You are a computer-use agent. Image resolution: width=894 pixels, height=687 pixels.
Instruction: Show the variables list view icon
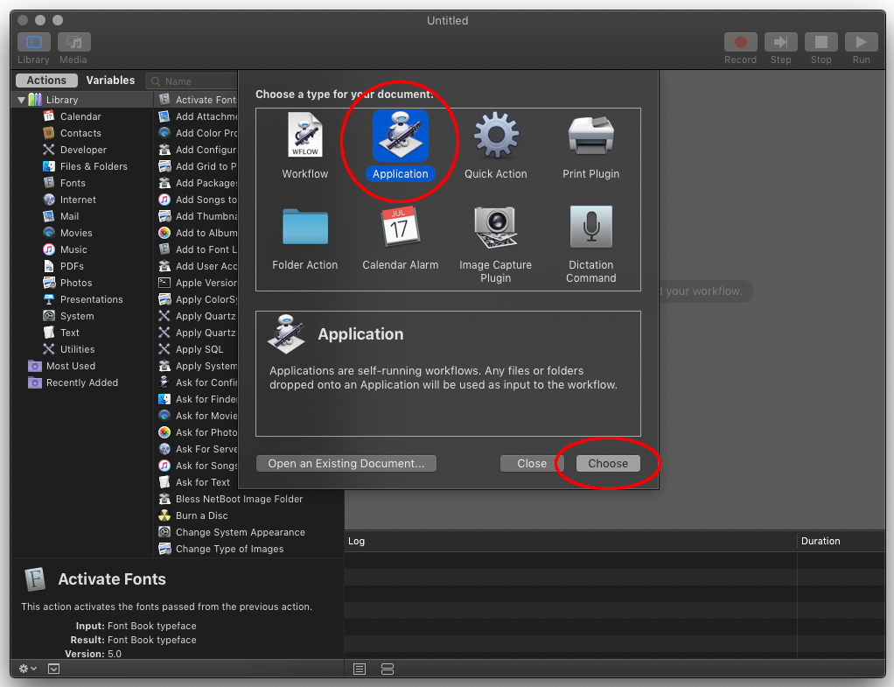pyautogui.click(x=388, y=669)
